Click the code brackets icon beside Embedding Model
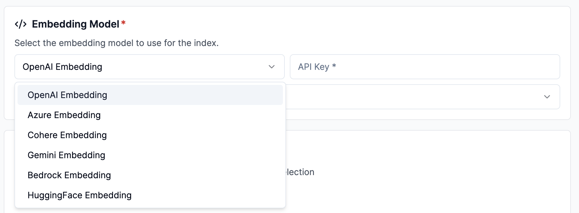This screenshot has height=213, width=579. (21, 24)
